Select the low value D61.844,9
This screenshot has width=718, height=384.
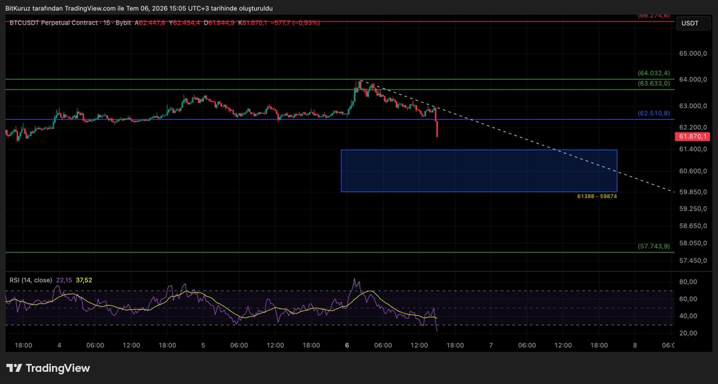click(x=220, y=23)
